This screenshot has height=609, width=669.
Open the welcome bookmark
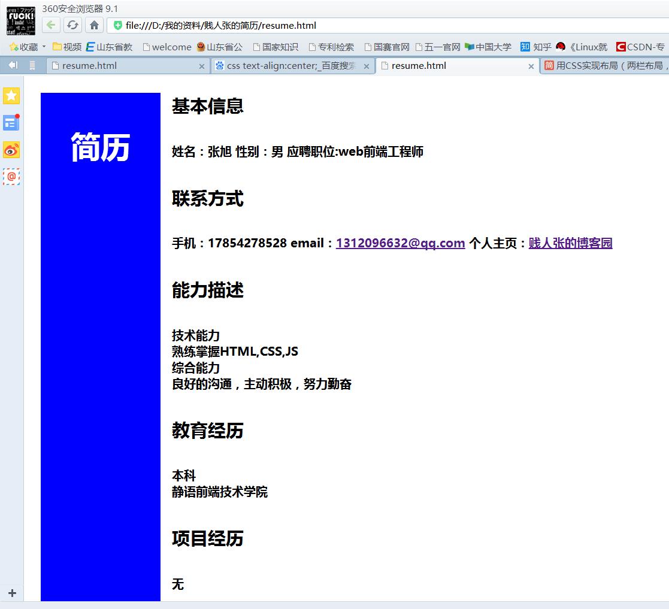point(167,47)
